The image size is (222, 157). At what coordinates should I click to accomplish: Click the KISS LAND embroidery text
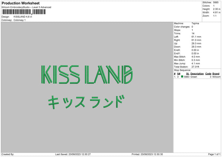[87, 74]
